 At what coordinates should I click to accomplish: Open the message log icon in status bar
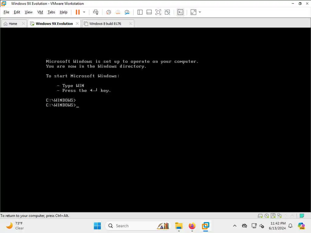pos(302,216)
